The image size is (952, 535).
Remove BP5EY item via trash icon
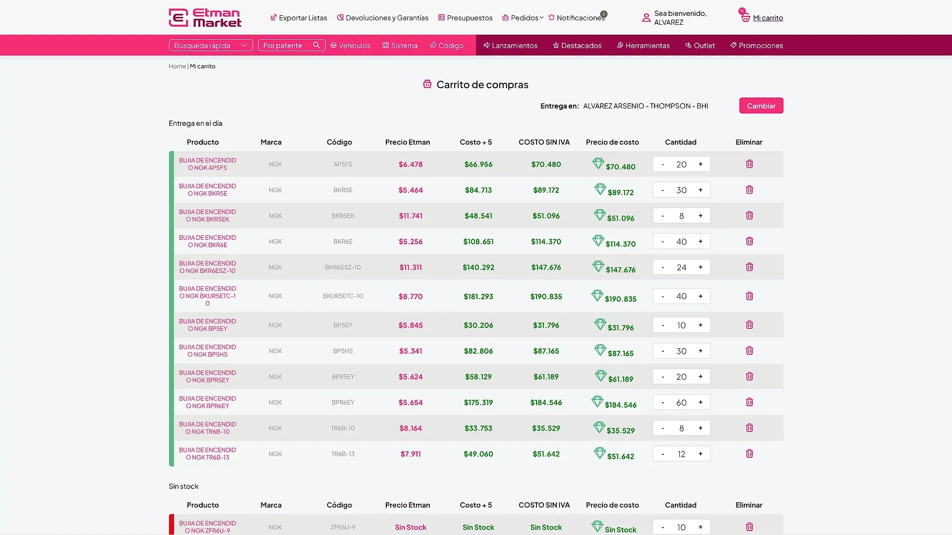[749, 325]
